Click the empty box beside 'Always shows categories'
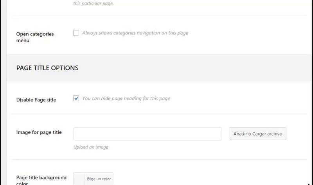Viewport: 313px width, 185px height. (76, 33)
